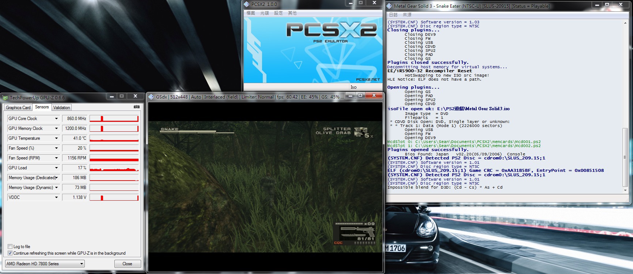Open the 檔案 menu in PCSX2

tap(251, 13)
